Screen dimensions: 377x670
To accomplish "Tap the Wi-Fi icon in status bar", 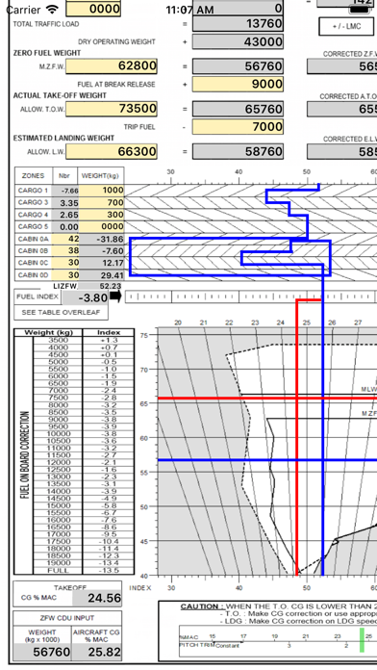I will (52, 9).
